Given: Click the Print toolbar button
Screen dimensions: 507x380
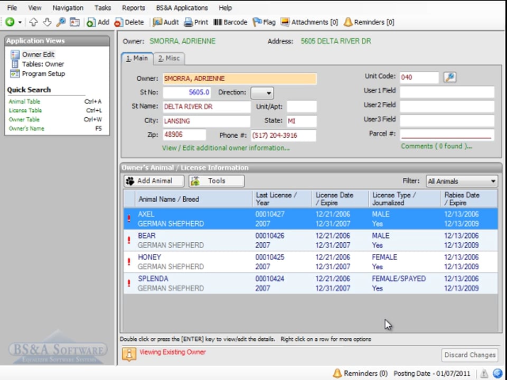Looking at the screenshot, I should click(x=196, y=22).
